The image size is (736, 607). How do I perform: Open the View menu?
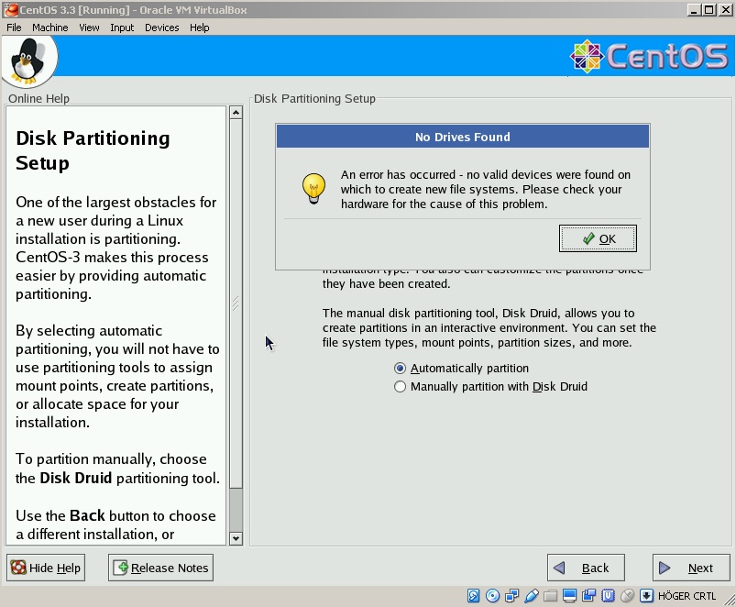point(89,28)
